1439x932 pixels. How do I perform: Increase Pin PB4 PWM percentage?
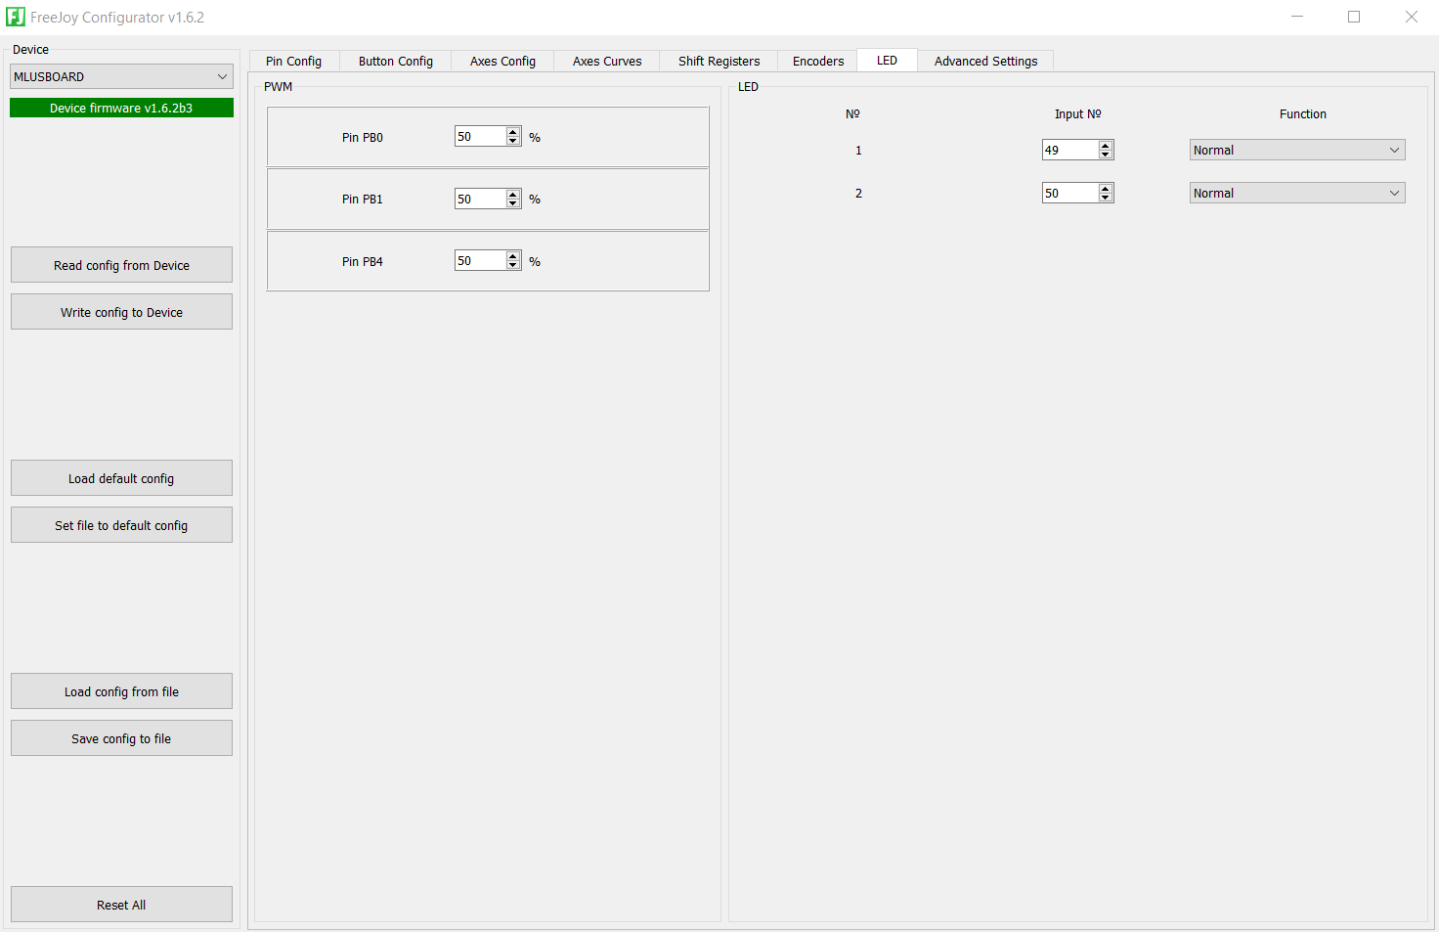[x=513, y=256]
